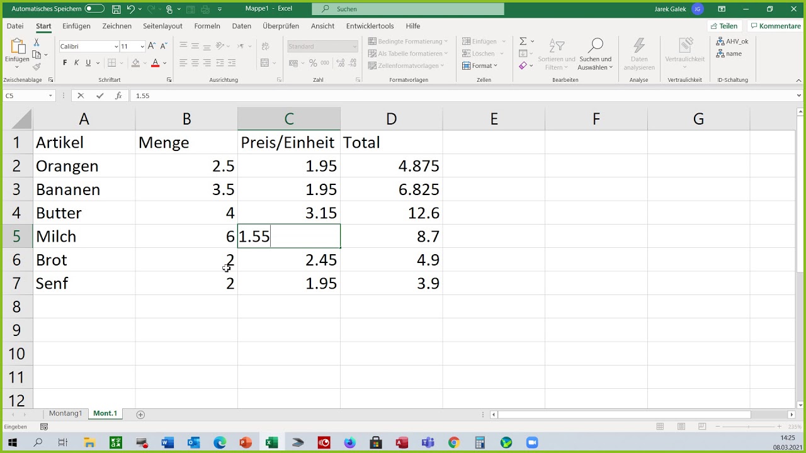Click the format painter brush icon
This screenshot has height=453, width=806.
tap(37, 67)
